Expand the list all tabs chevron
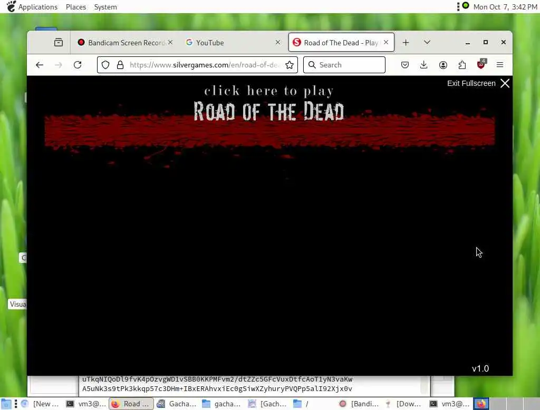The image size is (540, 410). [427, 42]
